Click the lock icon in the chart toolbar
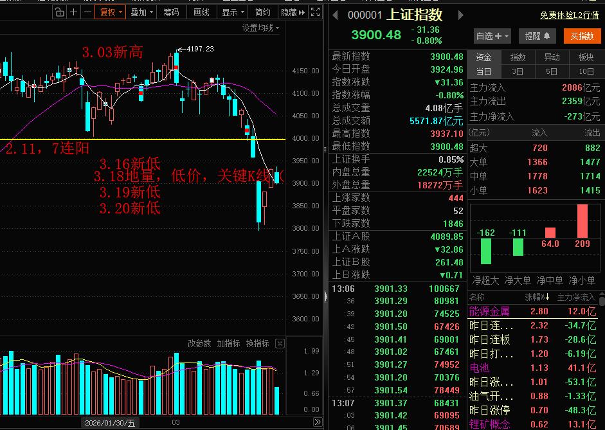 click(59, 12)
